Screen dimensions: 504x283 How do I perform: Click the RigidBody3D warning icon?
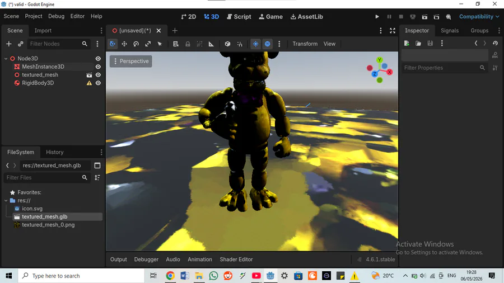pos(89,83)
